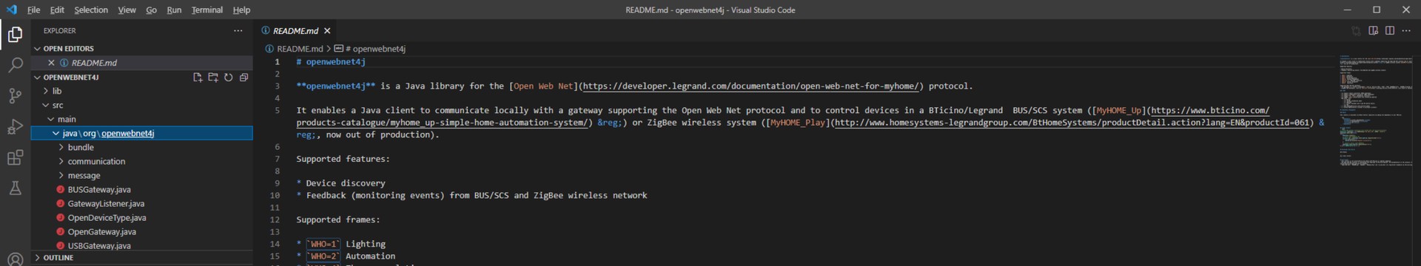Open the Testing flask view
This screenshot has width=1421, height=266.
point(15,188)
